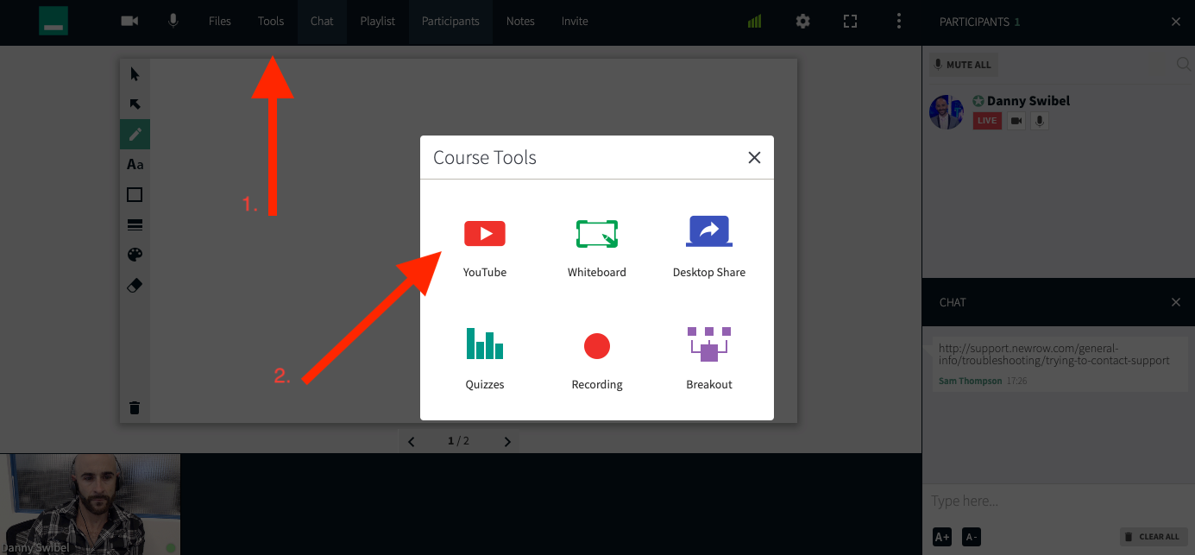Open the support.newrow.com chat link
Viewport: 1195px width, 555px height.
(x=1054, y=354)
